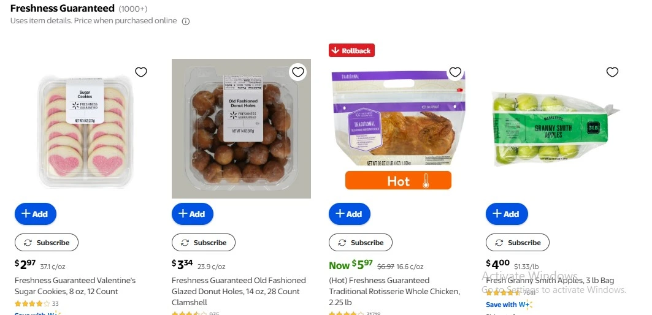Screen dimensions: 652x315
Task: Add Granny Smith Apples to cart
Action: click(507, 214)
